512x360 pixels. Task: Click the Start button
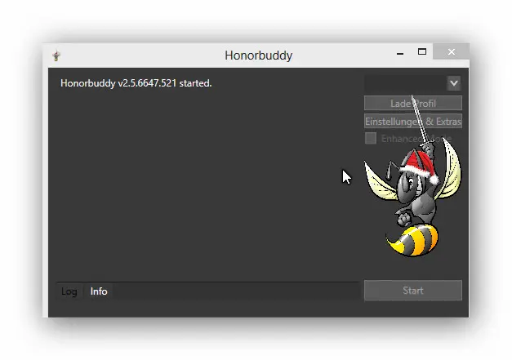tap(412, 291)
